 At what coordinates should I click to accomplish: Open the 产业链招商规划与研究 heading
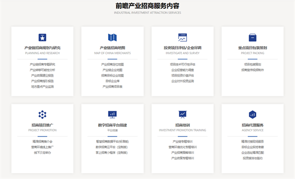pos(42,48)
